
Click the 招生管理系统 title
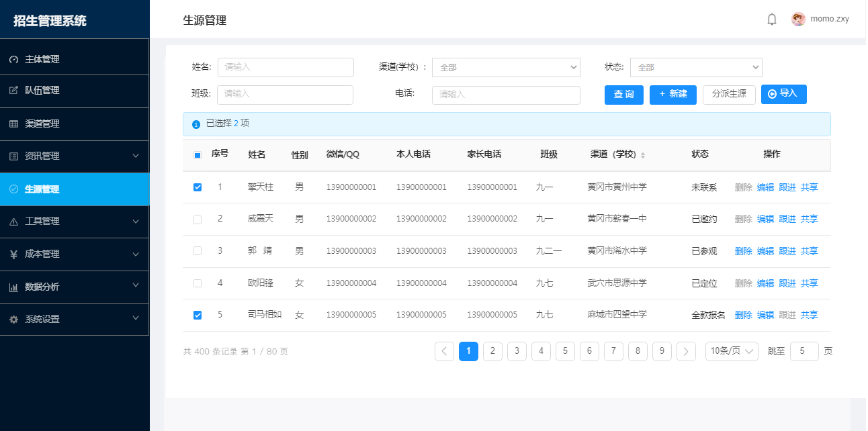click(50, 21)
